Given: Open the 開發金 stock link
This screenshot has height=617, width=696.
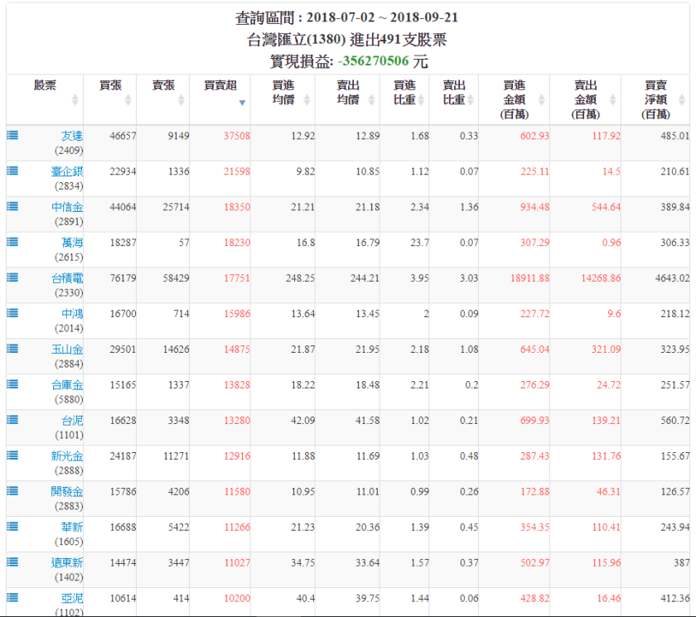Looking at the screenshot, I should [x=66, y=492].
